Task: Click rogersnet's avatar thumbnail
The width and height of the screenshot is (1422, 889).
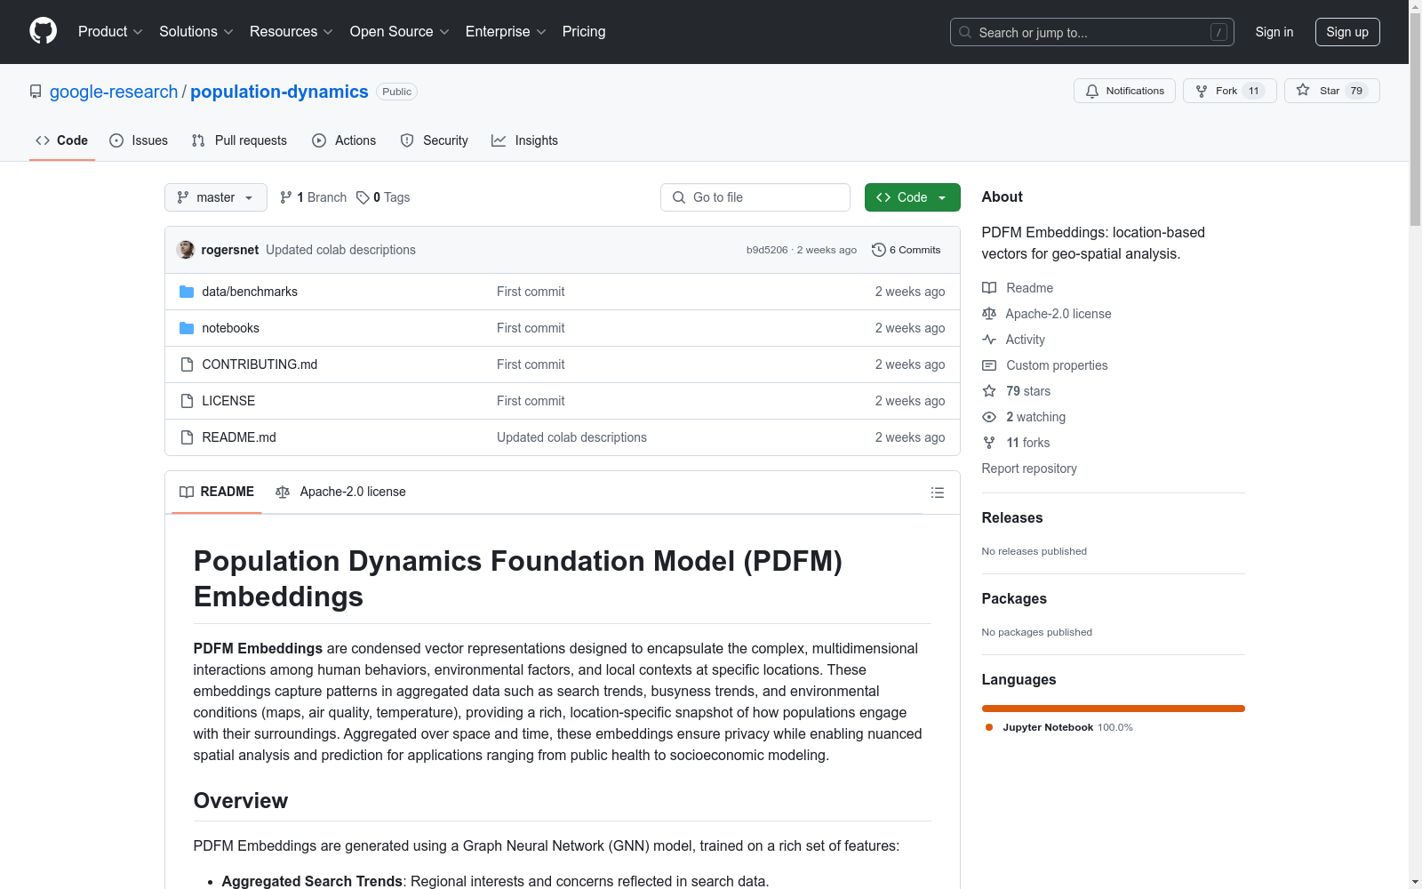Action: pos(186,250)
